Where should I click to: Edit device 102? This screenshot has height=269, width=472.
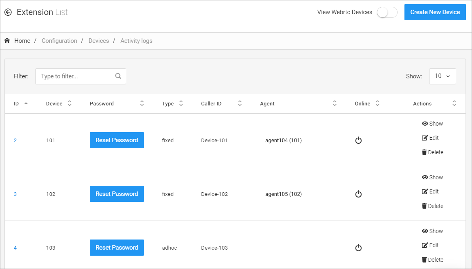[430, 191]
